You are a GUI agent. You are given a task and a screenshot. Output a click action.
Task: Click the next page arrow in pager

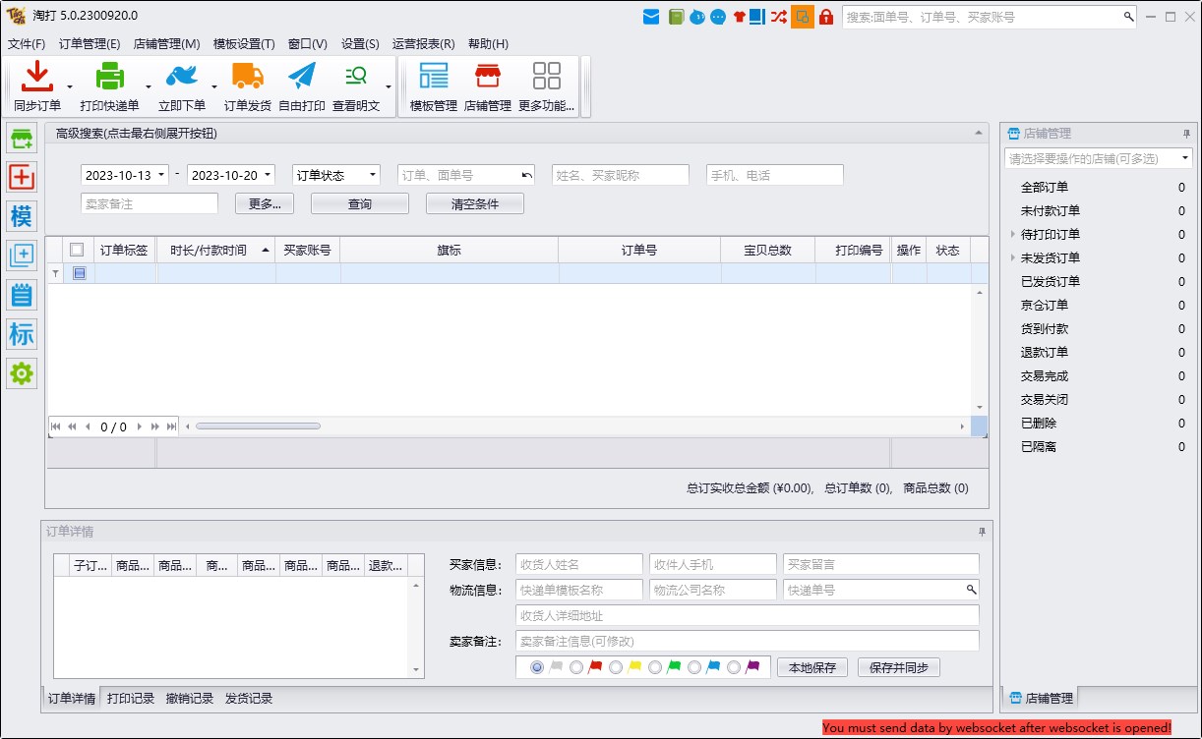pyautogui.click(x=140, y=426)
